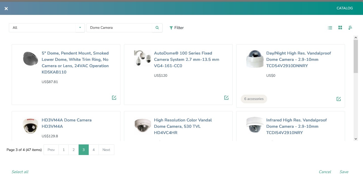Click the US$87.81 price
Screen dimensions: 363x180
(50, 82)
